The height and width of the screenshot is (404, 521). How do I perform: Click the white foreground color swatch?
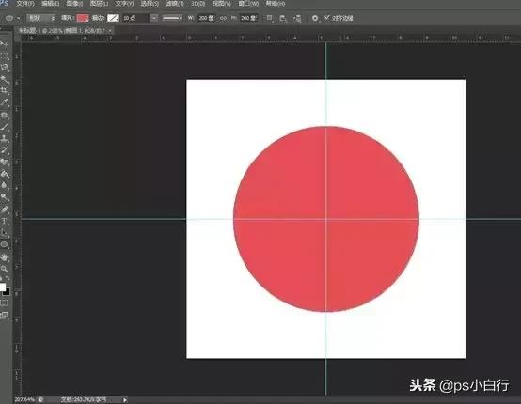pos(2,287)
